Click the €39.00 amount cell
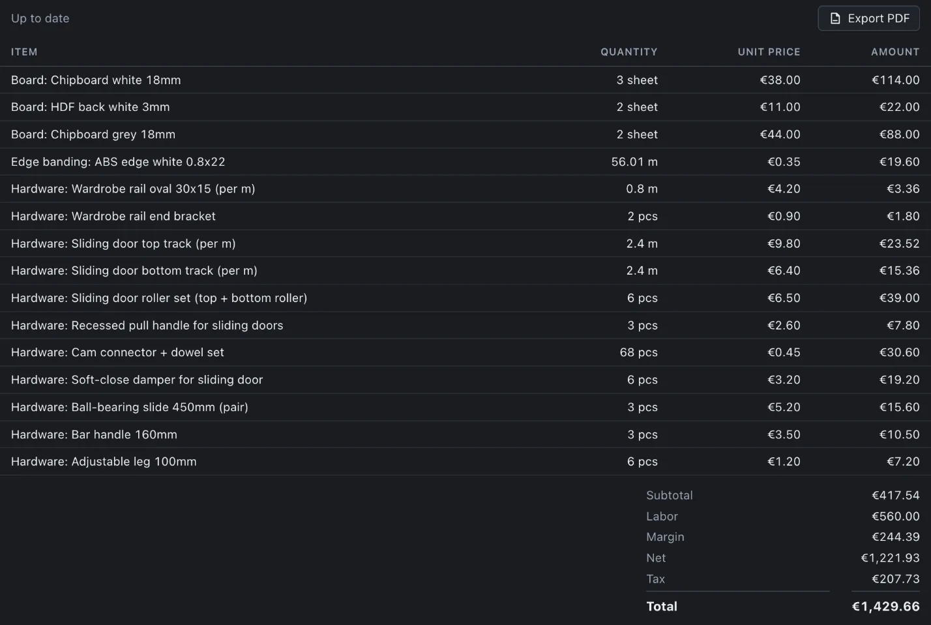 pos(899,297)
